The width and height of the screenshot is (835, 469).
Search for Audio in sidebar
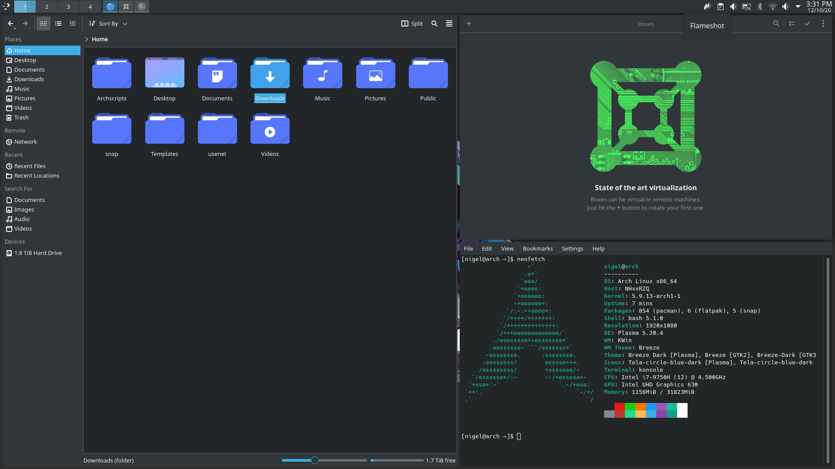(x=43, y=219)
